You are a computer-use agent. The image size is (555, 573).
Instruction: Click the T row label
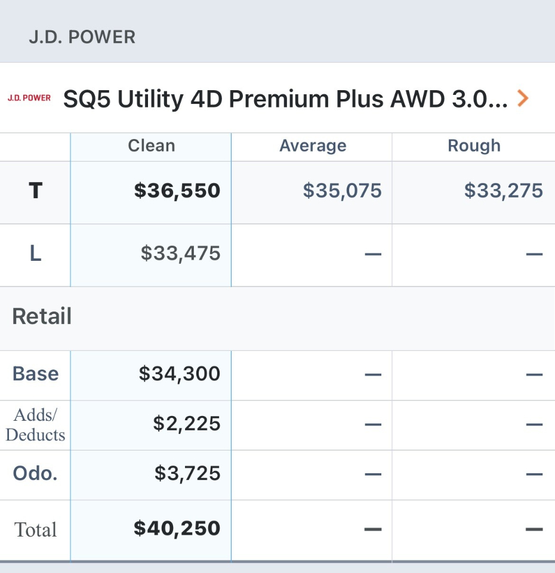(x=35, y=191)
